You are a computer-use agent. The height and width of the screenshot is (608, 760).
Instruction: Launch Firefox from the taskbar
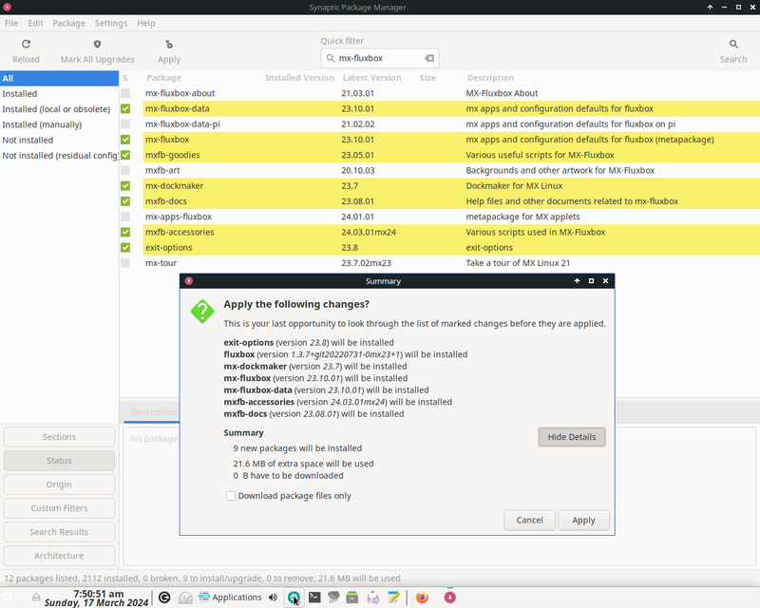point(422,598)
